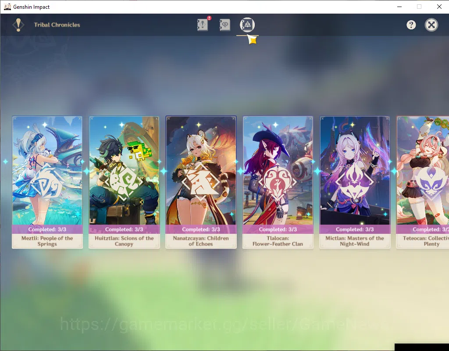This screenshot has width=449, height=351.
Task: Select the Tribal Chronicles tab icon
Action: pyautogui.click(x=247, y=25)
